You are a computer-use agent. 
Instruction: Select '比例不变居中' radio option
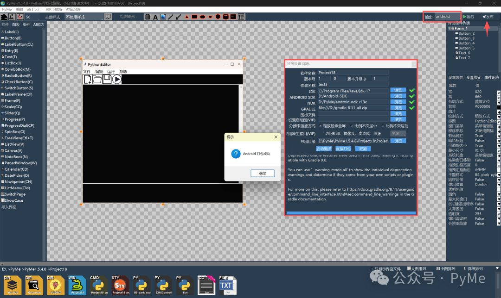pos(352,126)
